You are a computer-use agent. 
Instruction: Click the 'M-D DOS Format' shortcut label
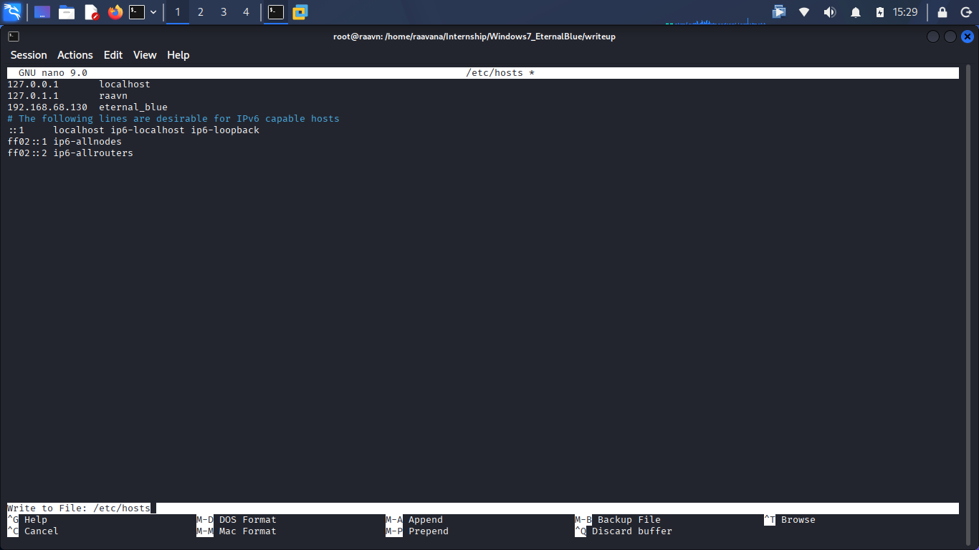tap(237, 520)
